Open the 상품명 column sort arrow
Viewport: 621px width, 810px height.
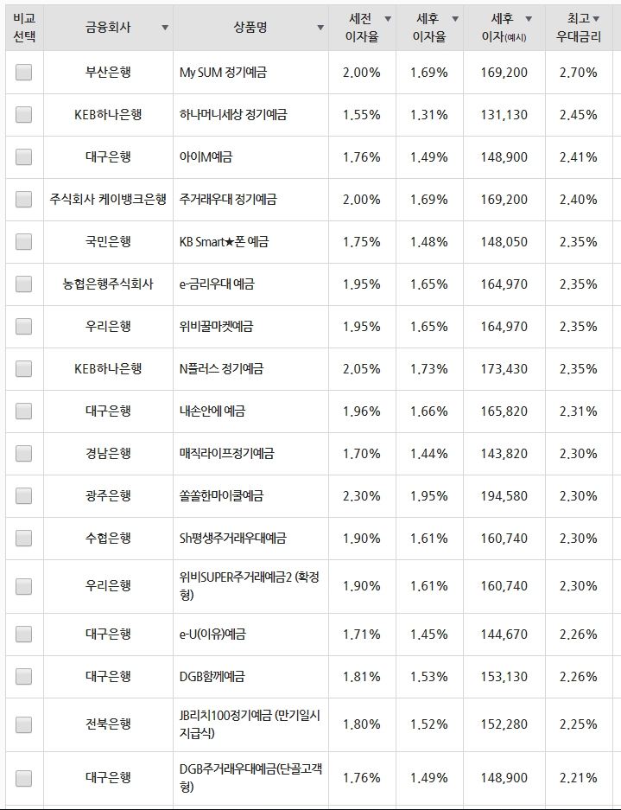coord(320,28)
